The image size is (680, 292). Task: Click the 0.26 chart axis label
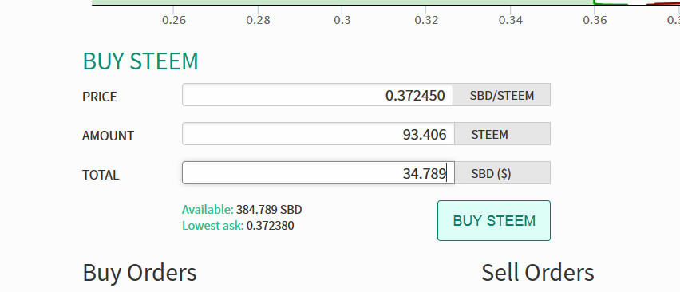[174, 21]
